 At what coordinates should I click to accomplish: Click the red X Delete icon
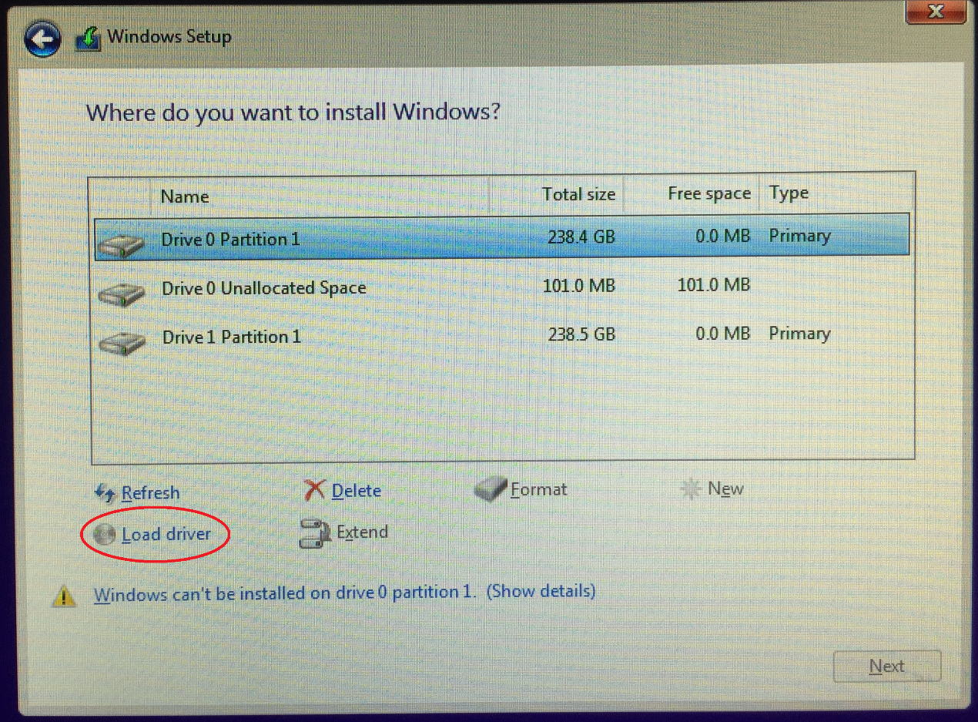(x=315, y=490)
